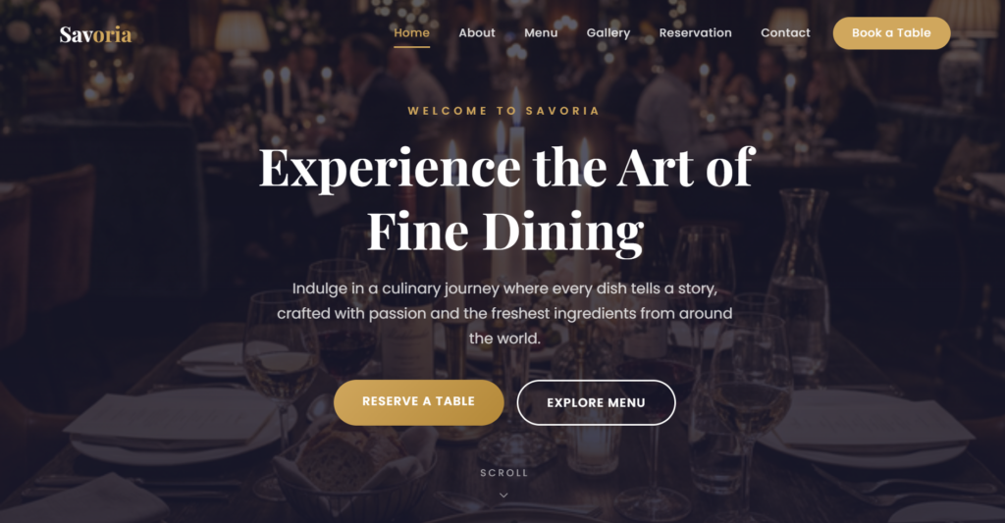Click the gold underline beneath Home
This screenshot has width=1005, height=523.
tap(411, 46)
